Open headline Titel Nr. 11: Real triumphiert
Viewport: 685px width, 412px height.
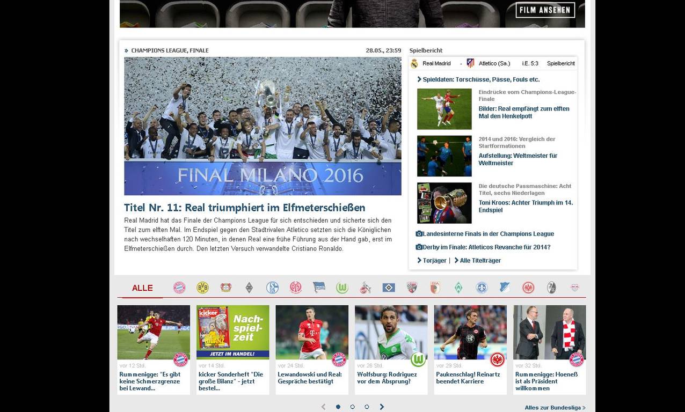tap(244, 208)
